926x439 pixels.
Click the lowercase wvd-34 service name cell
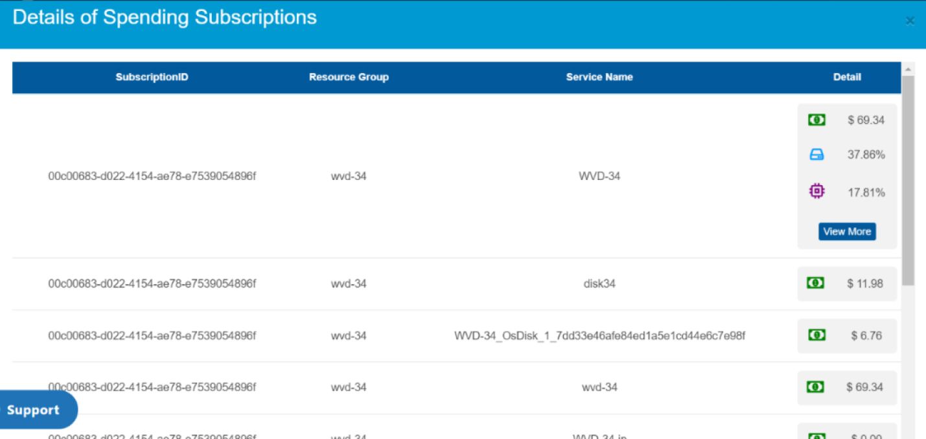point(599,387)
